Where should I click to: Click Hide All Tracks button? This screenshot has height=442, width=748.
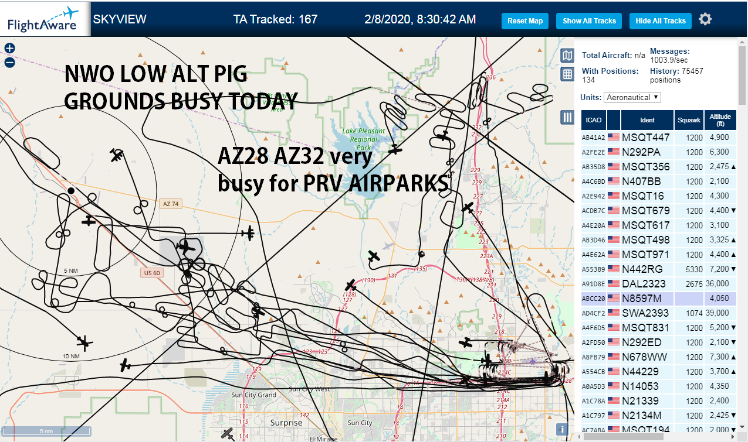pos(661,20)
